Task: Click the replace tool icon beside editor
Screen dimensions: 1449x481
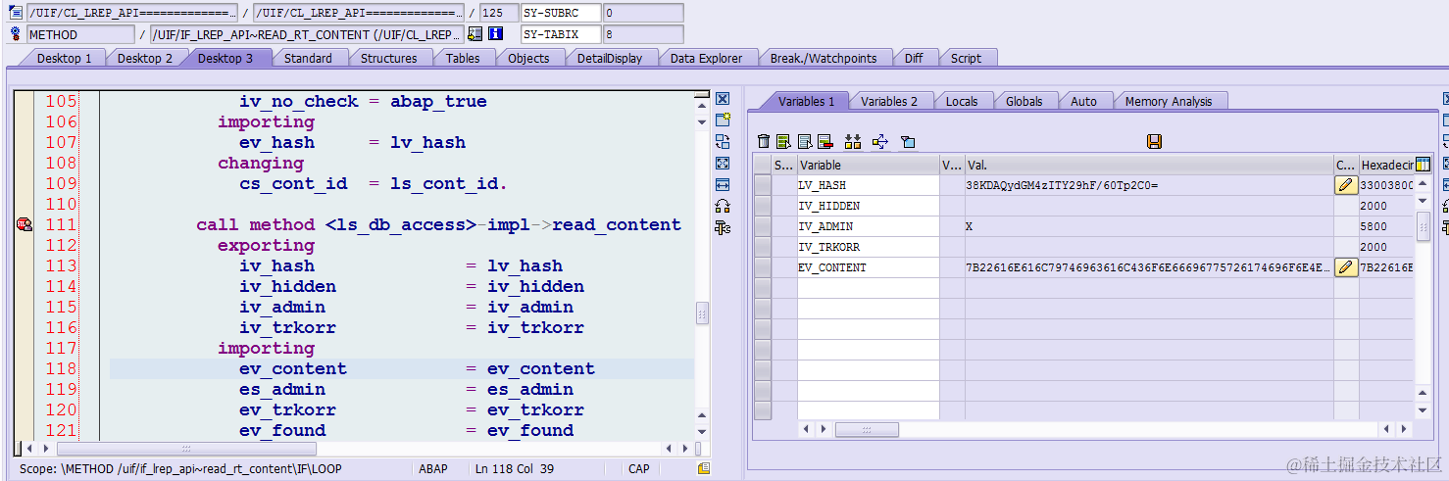Action: click(723, 142)
